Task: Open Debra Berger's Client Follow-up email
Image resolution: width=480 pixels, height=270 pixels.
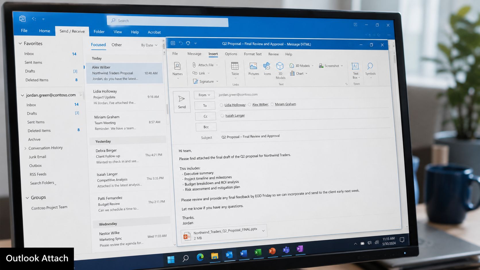Action: (129, 156)
